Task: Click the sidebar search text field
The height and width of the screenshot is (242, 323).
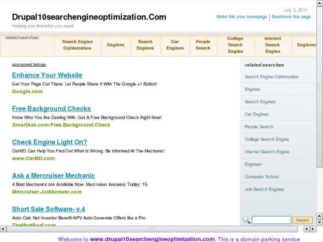Action: [x=271, y=220]
